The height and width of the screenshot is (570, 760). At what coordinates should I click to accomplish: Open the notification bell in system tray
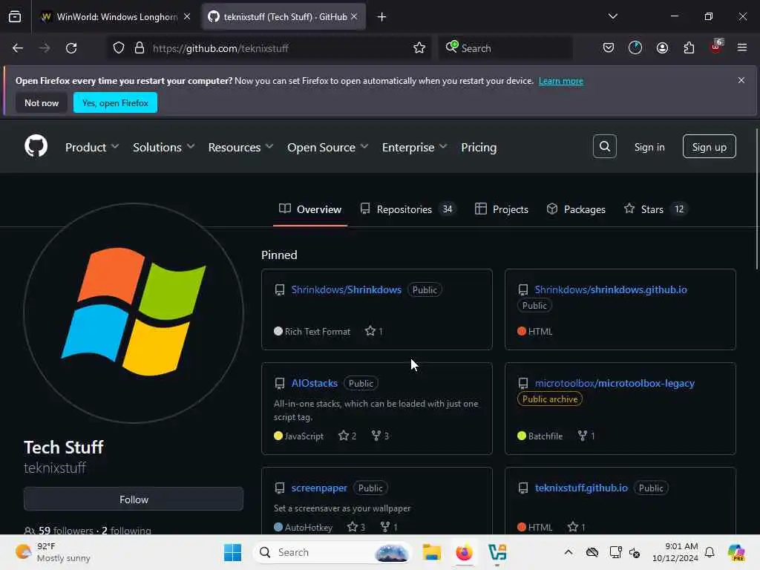pos(710,552)
